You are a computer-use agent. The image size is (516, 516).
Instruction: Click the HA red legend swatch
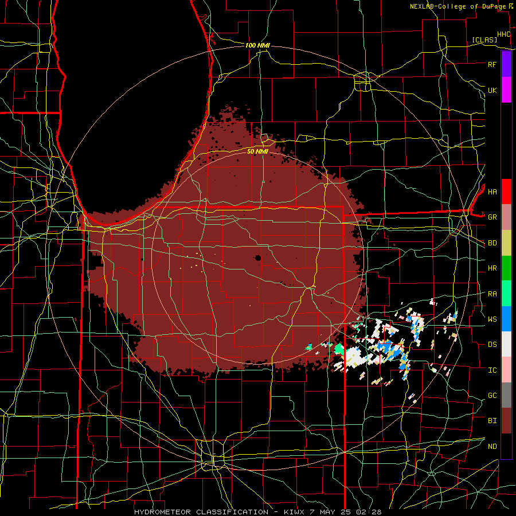(x=506, y=191)
